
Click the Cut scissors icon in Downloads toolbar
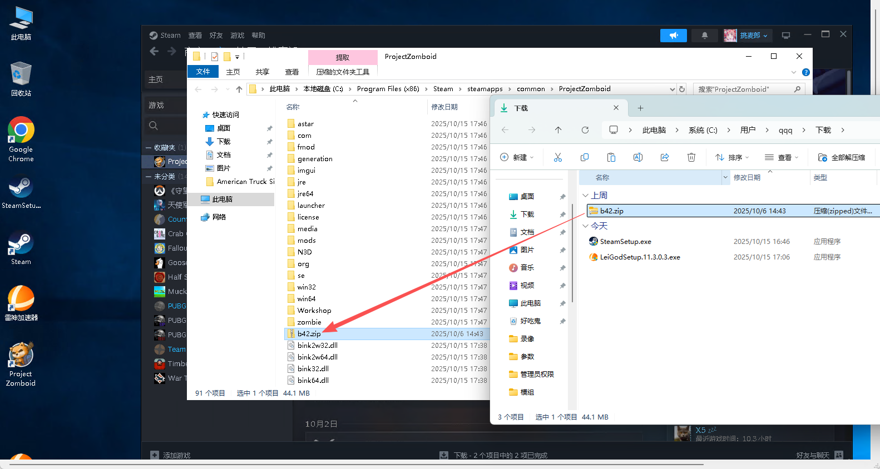pyautogui.click(x=557, y=157)
